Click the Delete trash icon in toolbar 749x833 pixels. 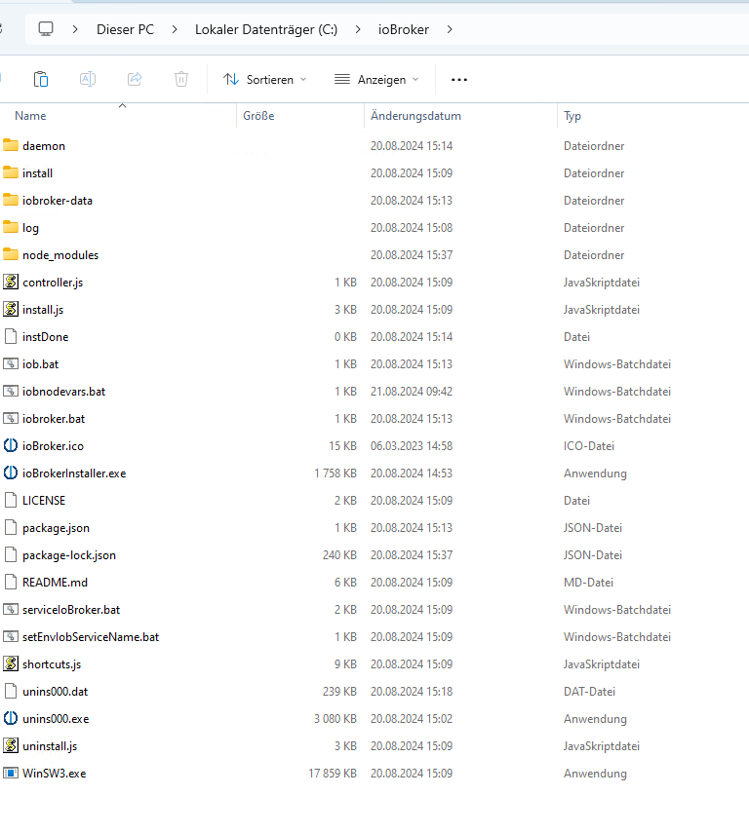tap(181, 79)
